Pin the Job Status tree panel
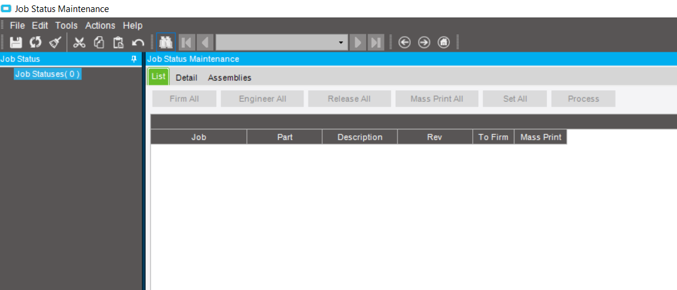The height and width of the screenshot is (290, 677). tap(134, 59)
